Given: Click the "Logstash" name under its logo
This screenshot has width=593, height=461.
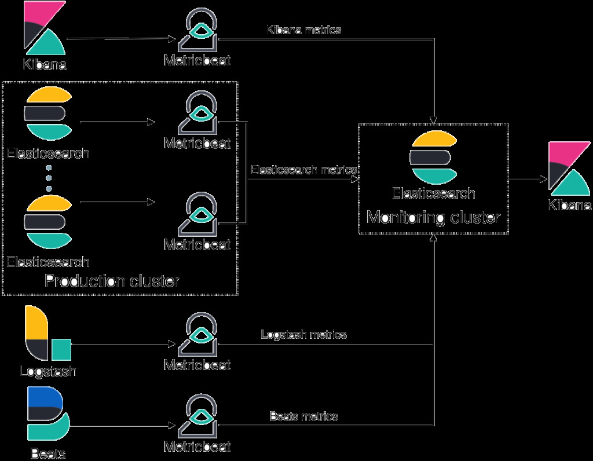Looking at the screenshot, I should click(x=48, y=371).
